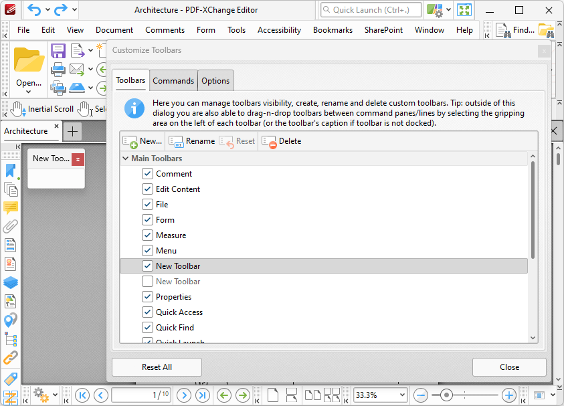564x406 pixels.
Task: Click the zoom slider handle
Action: [x=446, y=395]
